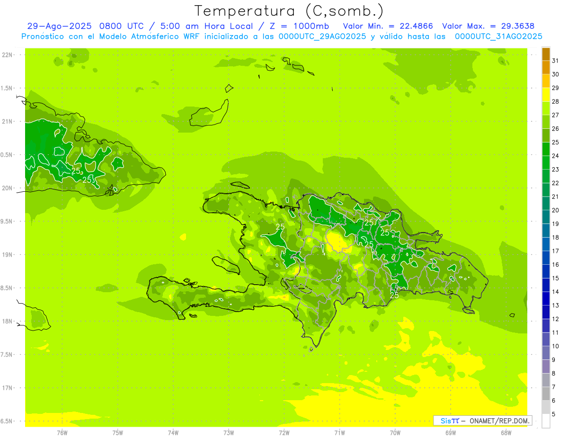Image resolution: width=568 pixels, height=439 pixels.
Task: Click the gray legend swatch between 6 and 7
Action: [546, 394]
